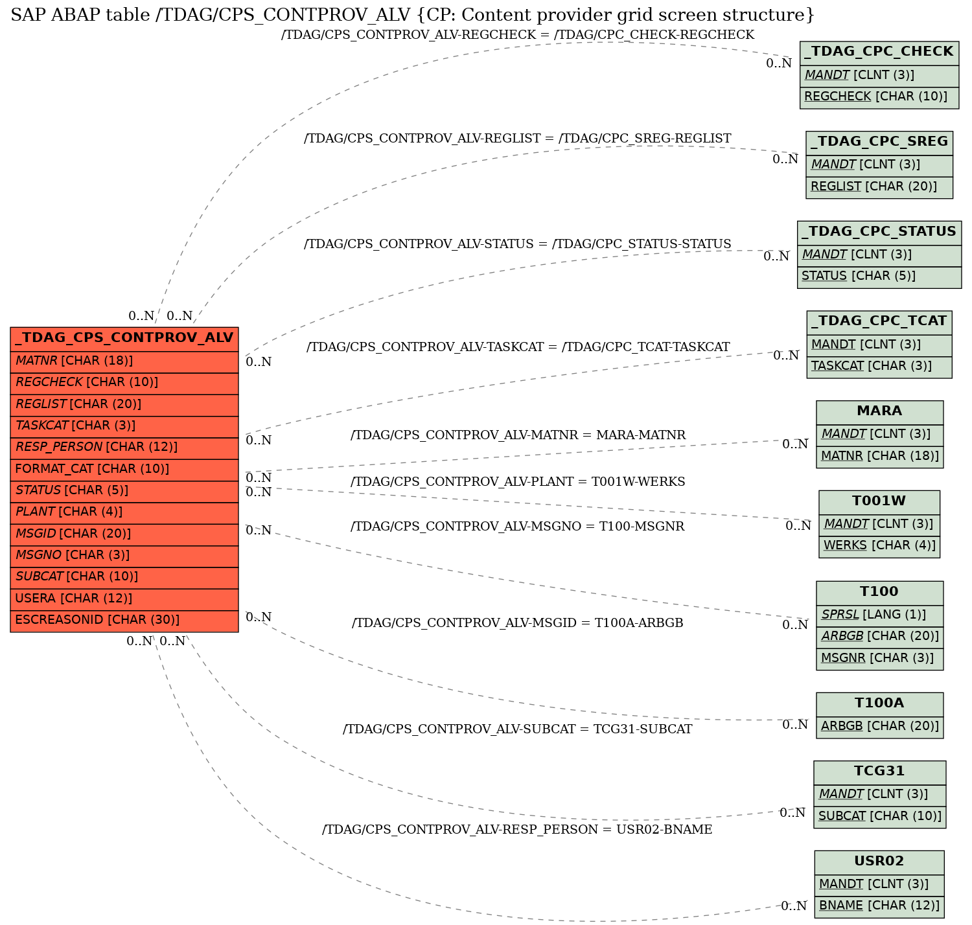Open the MARA table header
The height and width of the screenshot is (925, 972).
(879, 412)
